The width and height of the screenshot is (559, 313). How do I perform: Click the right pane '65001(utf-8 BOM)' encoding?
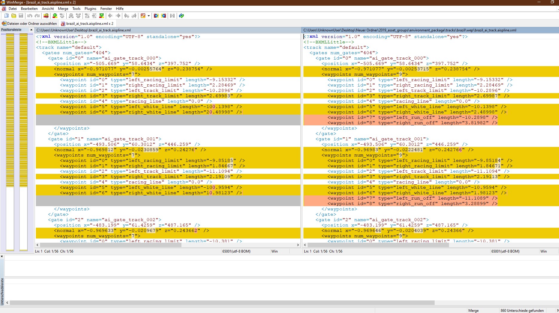pyautogui.click(x=505, y=251)
